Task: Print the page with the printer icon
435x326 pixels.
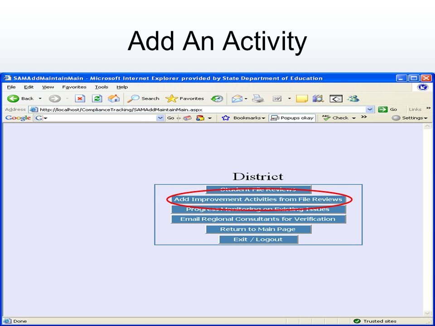Action: click(258, 98)
